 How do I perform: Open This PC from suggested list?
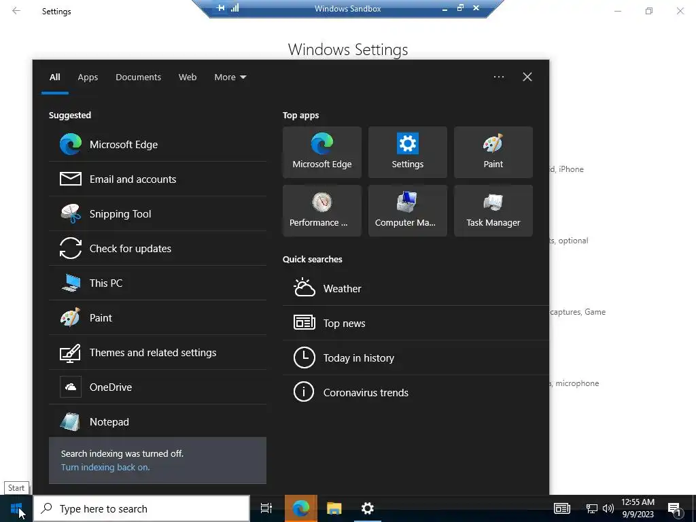[158, 283]
